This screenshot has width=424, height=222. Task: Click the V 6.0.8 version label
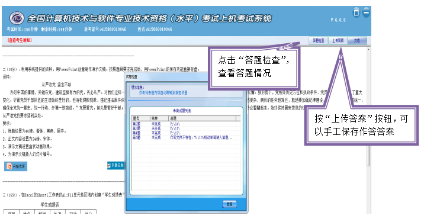point(338,20)
